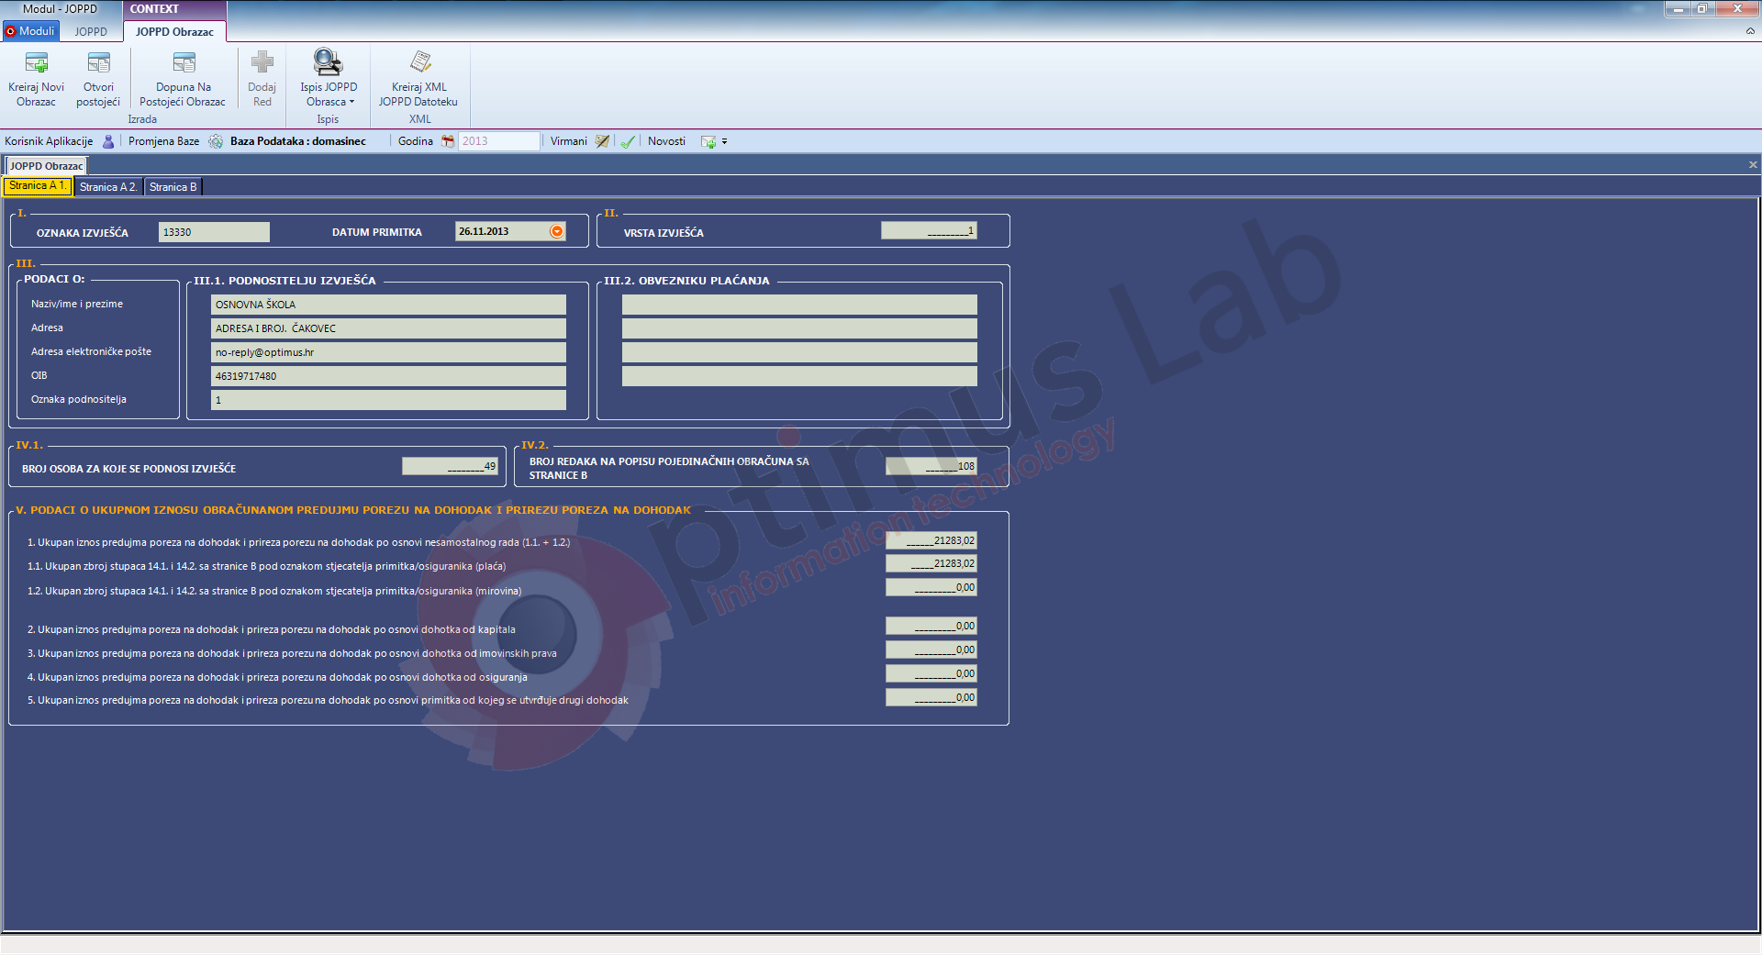Switch to the Stranica B tab
This screenshot has height=955, width=1762.
point(173,187)
